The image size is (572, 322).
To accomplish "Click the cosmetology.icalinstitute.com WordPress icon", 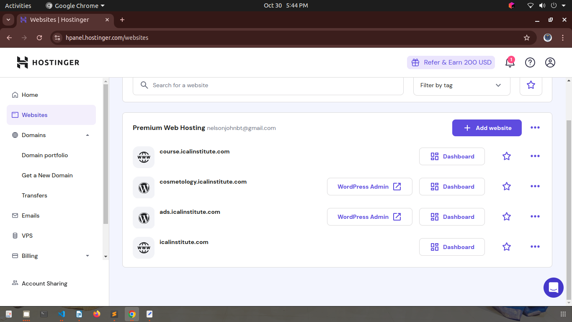I will [x=144, y=187].
